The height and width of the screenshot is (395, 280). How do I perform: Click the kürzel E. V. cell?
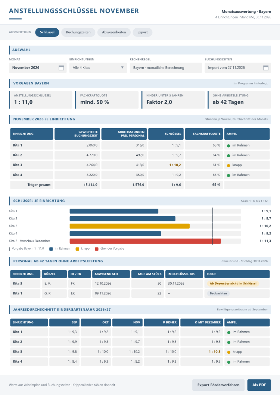coord(54,284)
